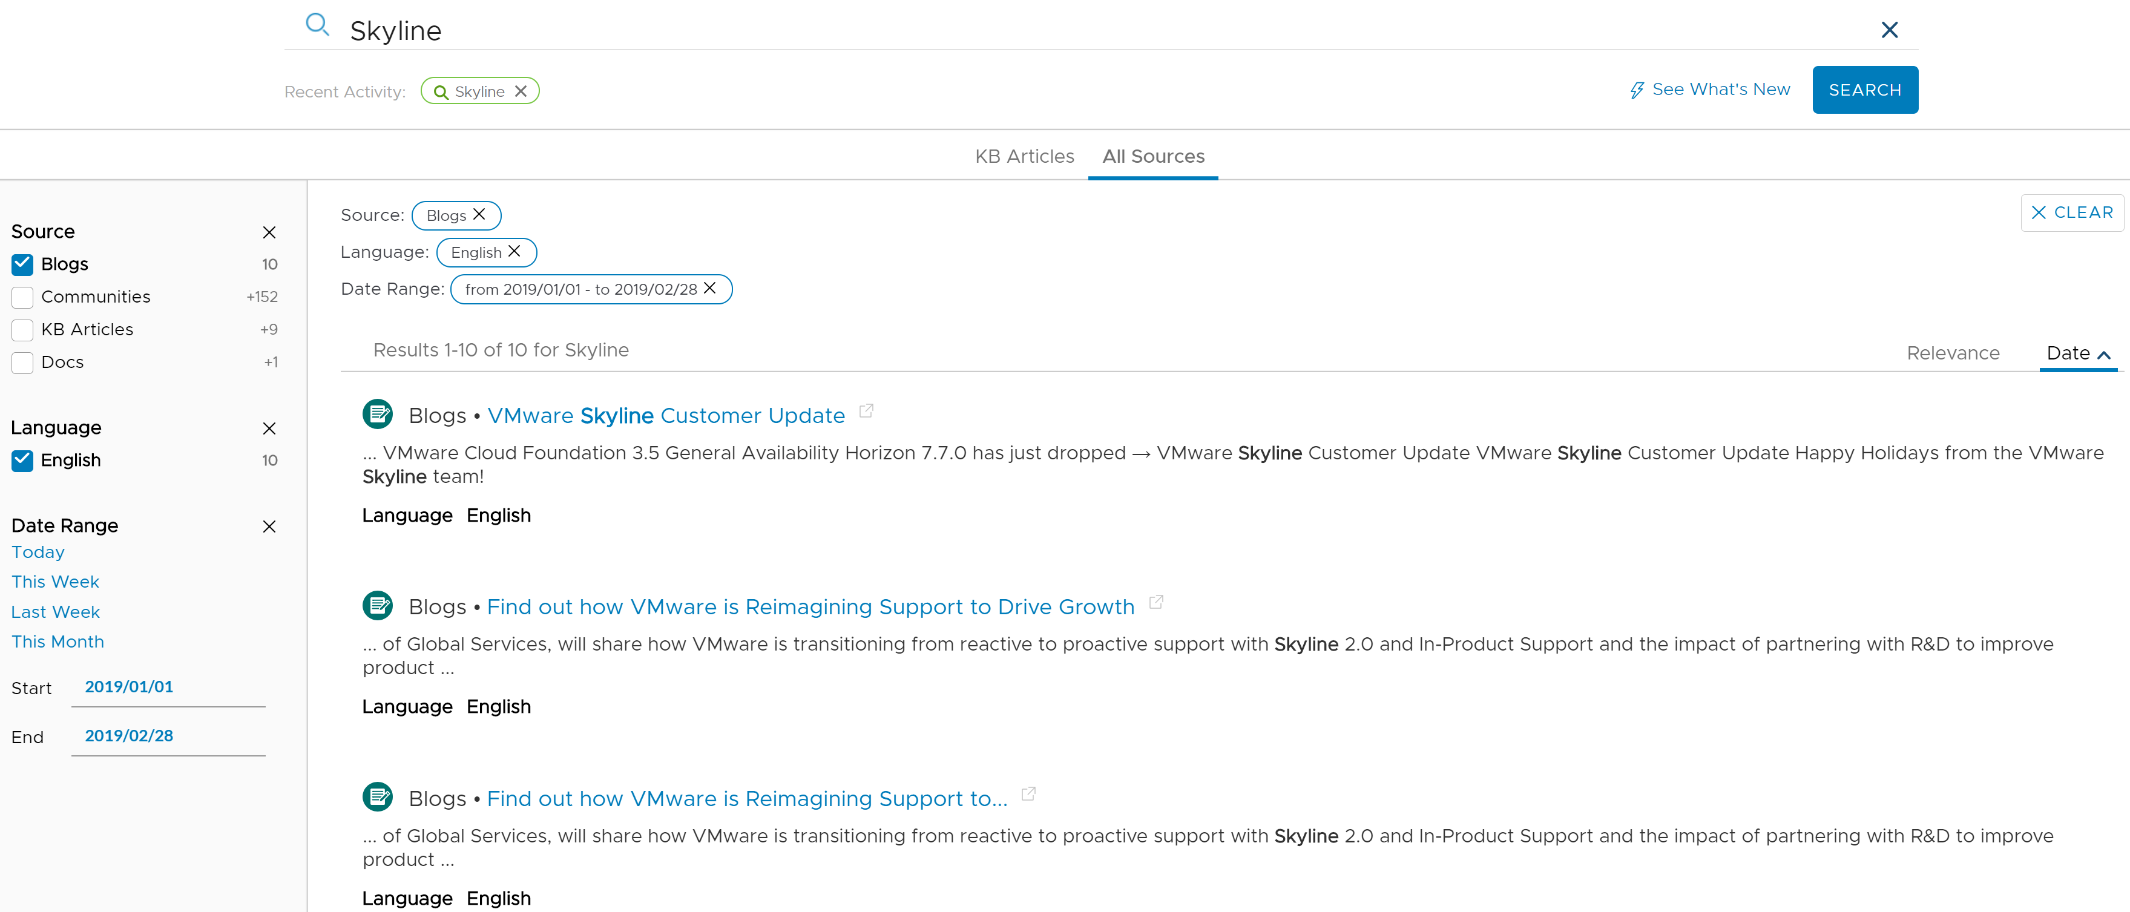Switch to the KB Articles tab
This screenshot has width=2130, height=912.
1025,156
